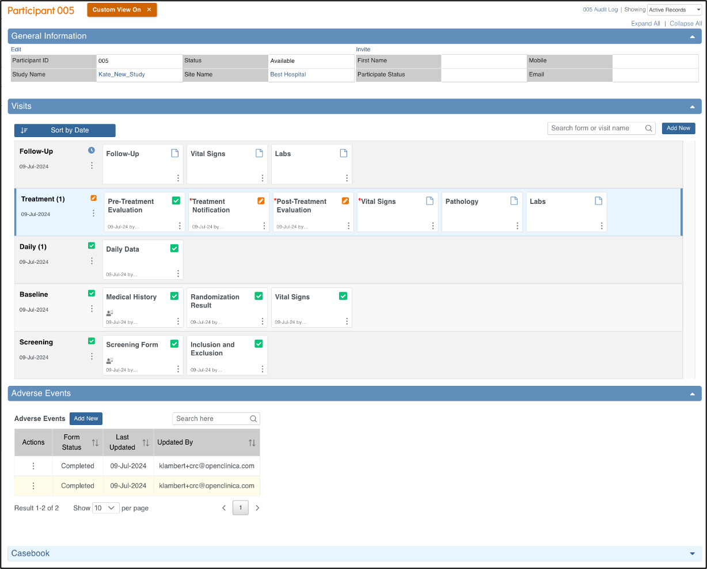
Task: Click magnifier icon in visit search box
Action: (x=649, y=128)
